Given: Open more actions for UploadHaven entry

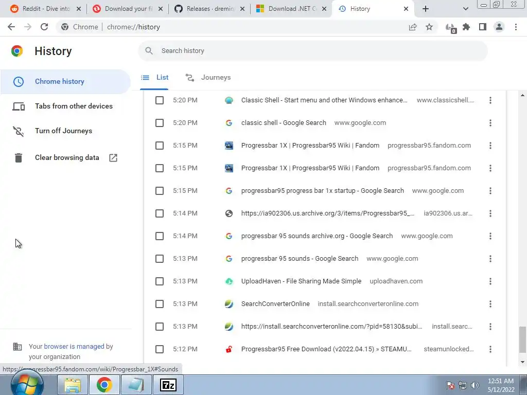Looking at the screenshot, I should click(490, 281).
